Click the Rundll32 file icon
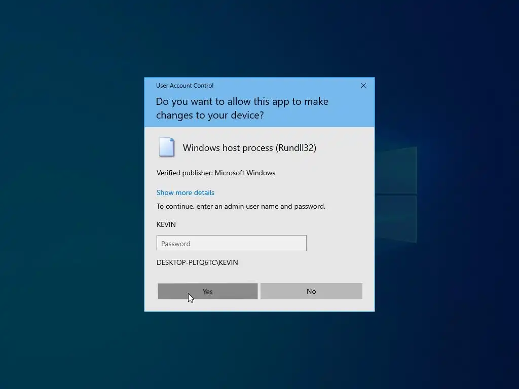The image size is (519, 389). click(x=166, y=147)
